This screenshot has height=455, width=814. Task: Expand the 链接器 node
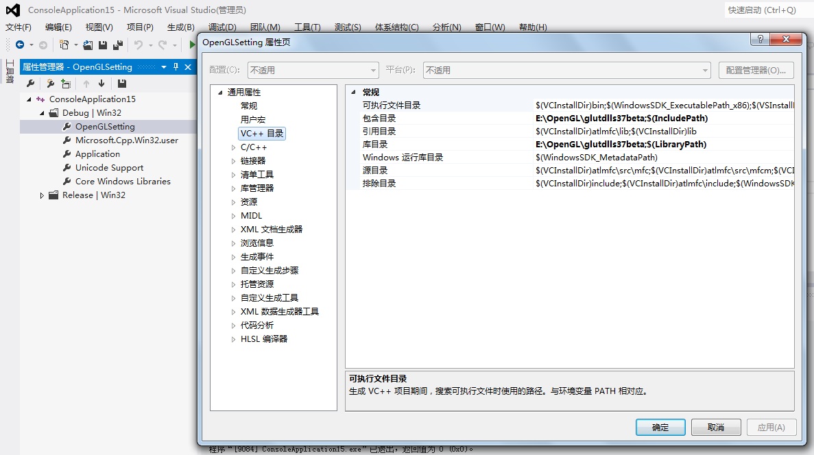233,161
